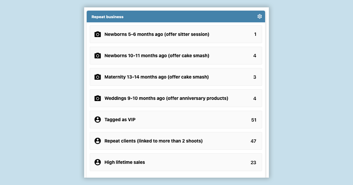Open Maternity 13-14 months ago cake smash list
The image size is (353, 185).
156,77
